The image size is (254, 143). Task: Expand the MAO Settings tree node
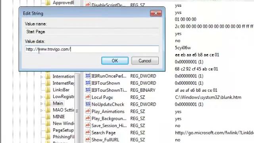pos(41,110)
